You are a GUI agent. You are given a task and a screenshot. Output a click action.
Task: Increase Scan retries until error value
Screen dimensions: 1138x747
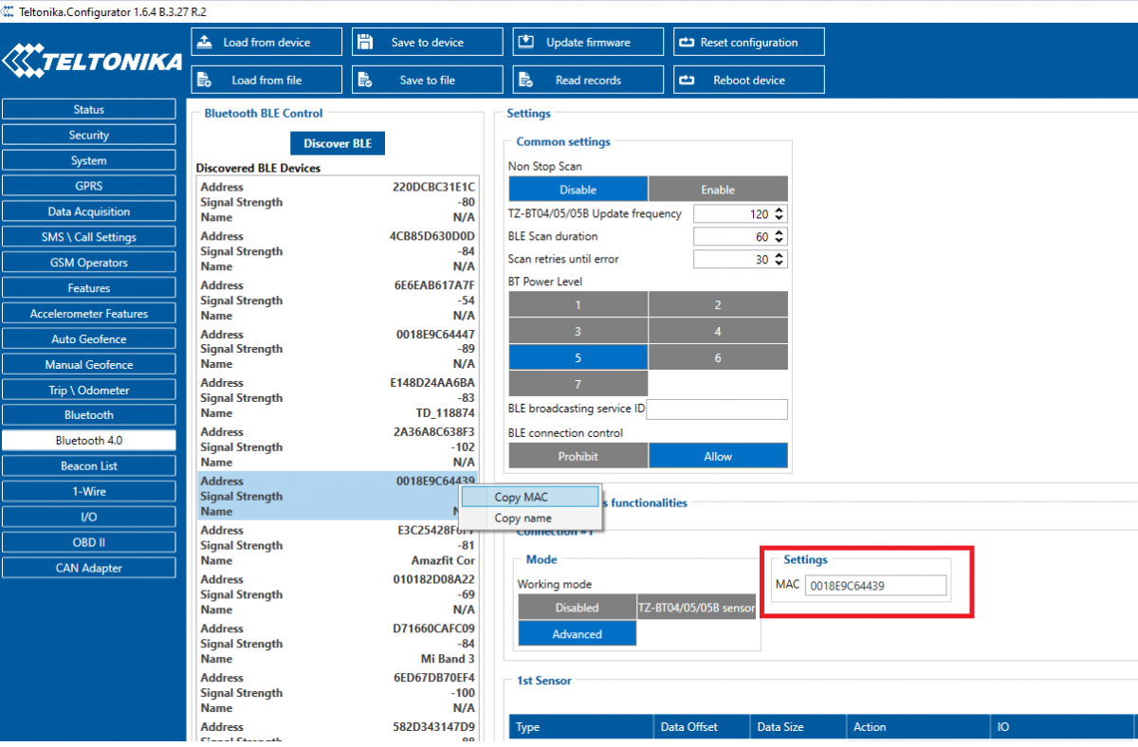(x=780, y=255)
